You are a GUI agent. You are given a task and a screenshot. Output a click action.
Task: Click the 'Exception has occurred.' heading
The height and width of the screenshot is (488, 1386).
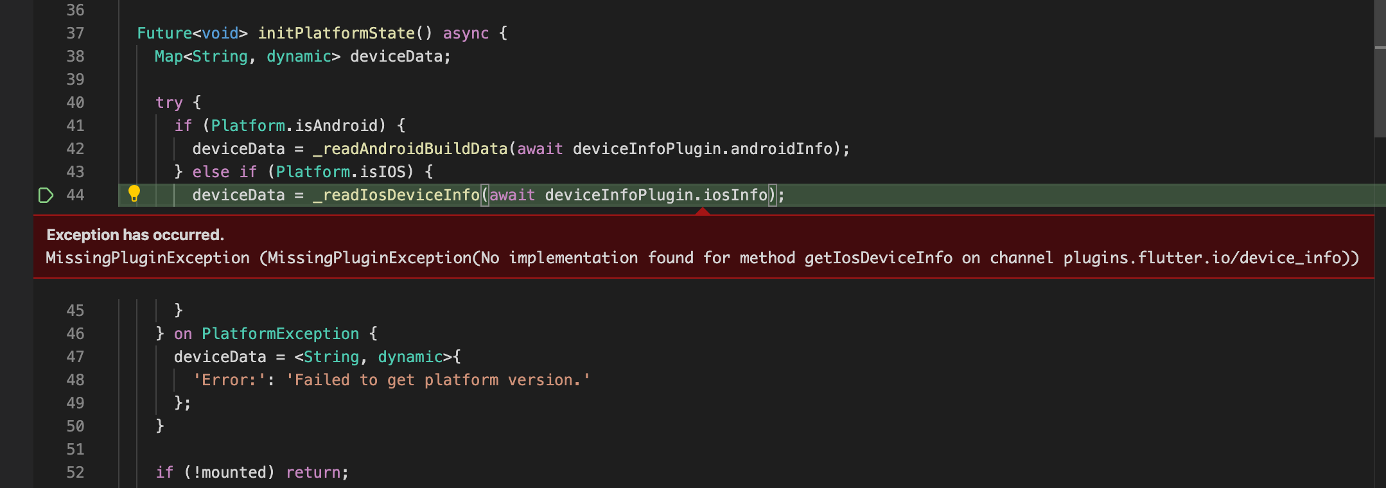coord(136,235)
